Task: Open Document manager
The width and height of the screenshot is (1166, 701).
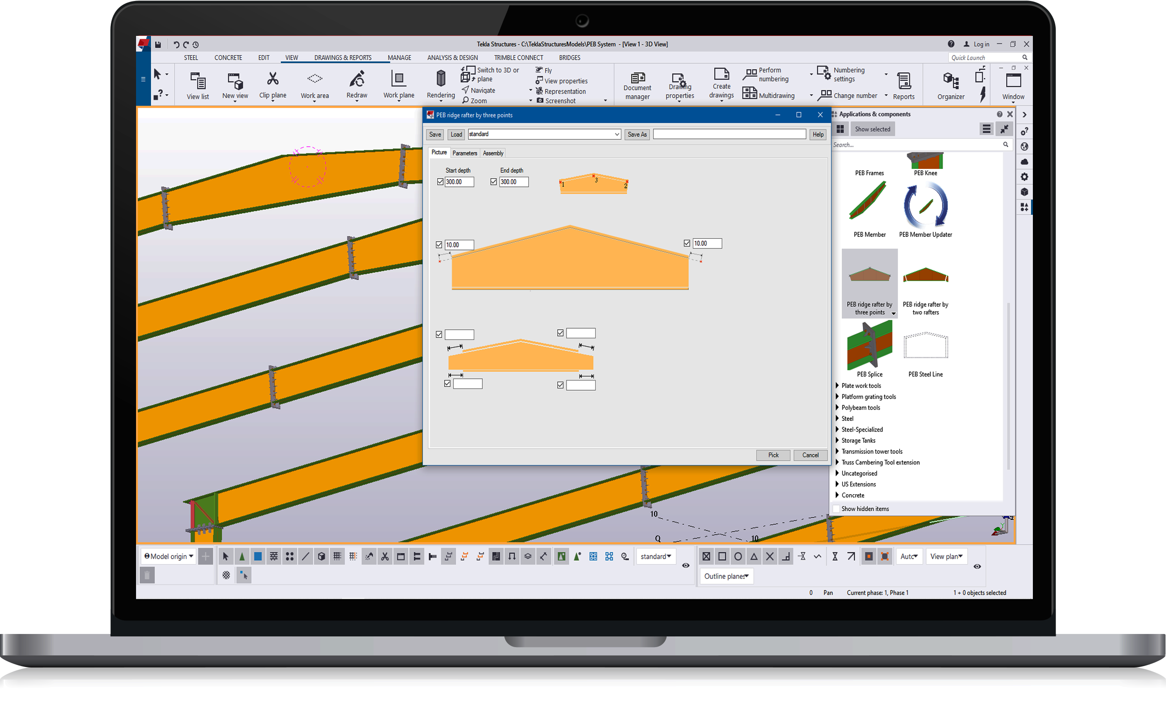Action: point(637,85)
